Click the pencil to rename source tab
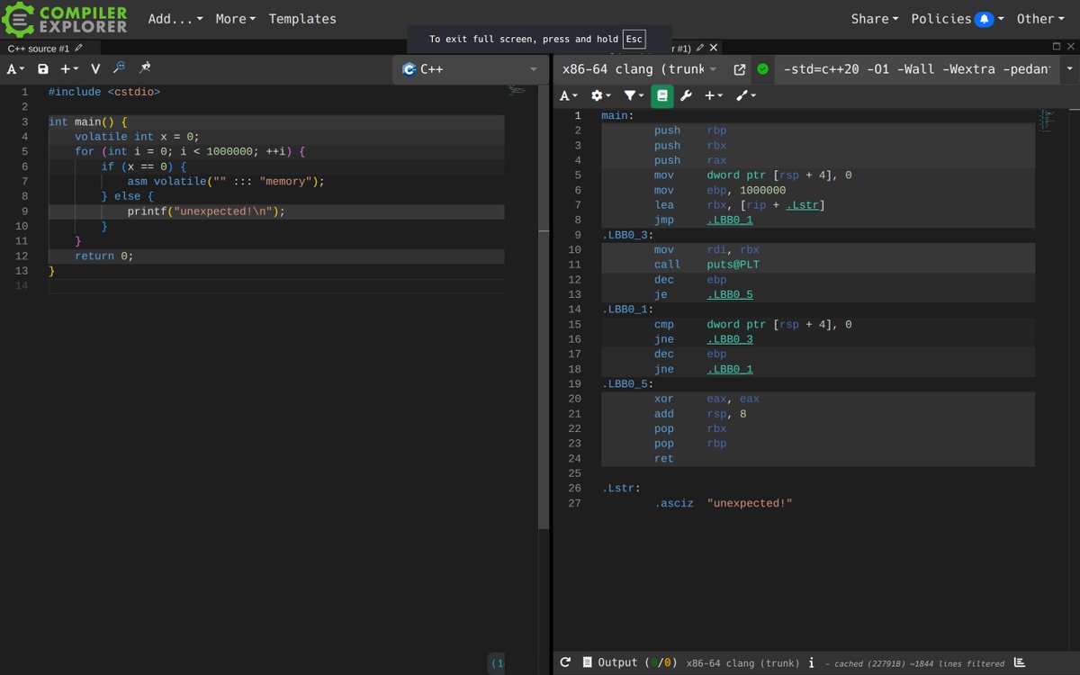 click(79, 48)
